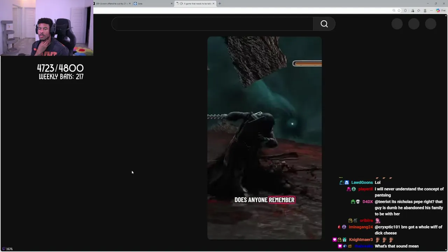Image resolution: width=448 pixels, height=252 pixels.
Task: Open the zoom icon in address bar
Action: (x=394, y=10)
